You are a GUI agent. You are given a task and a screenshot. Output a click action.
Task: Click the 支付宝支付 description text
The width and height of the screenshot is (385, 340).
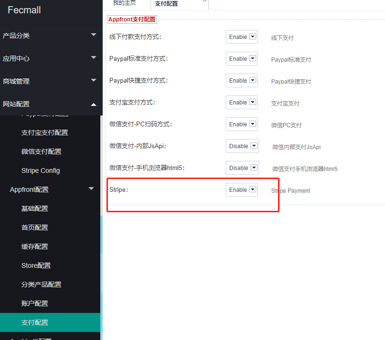[x=285, y=103]
